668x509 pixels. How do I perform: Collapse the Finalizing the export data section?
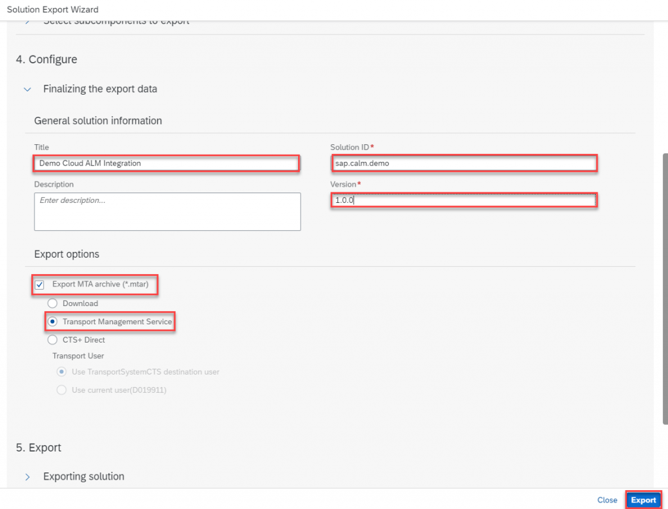pyautogui.click(x=27, y=89)
